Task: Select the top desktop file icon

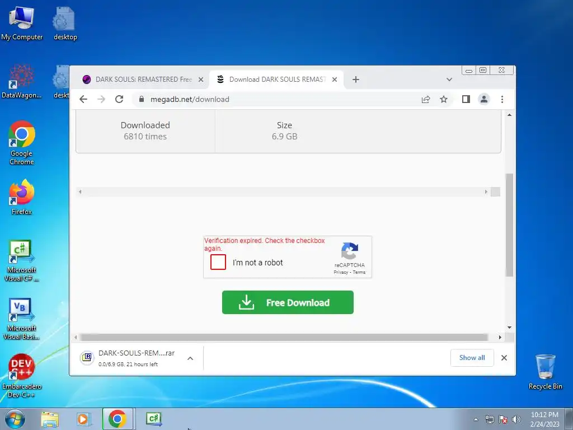Action: 65,24
